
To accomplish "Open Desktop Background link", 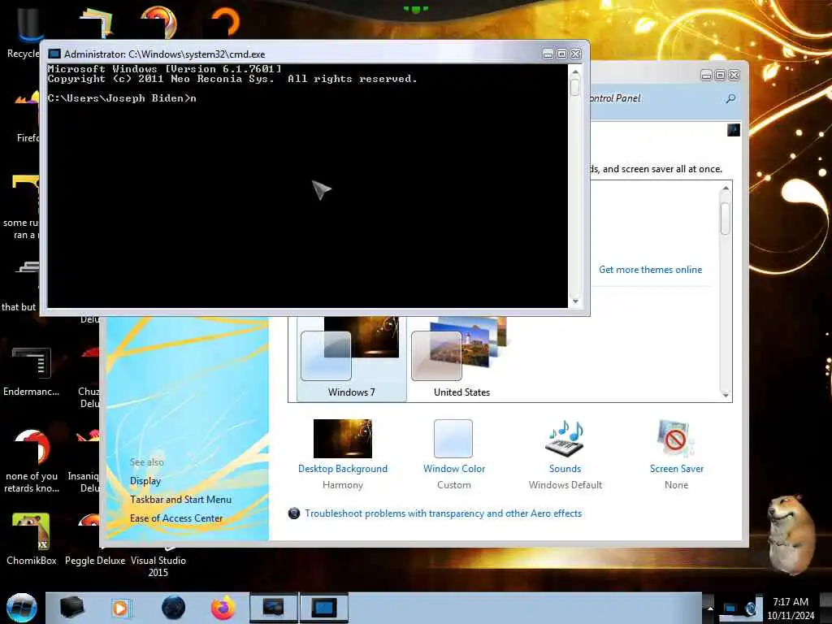I will point(343,469).
